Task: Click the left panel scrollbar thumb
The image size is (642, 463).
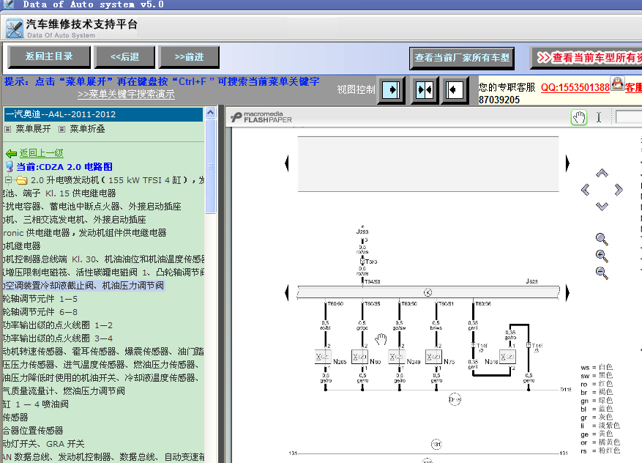Action: point(210,166)
